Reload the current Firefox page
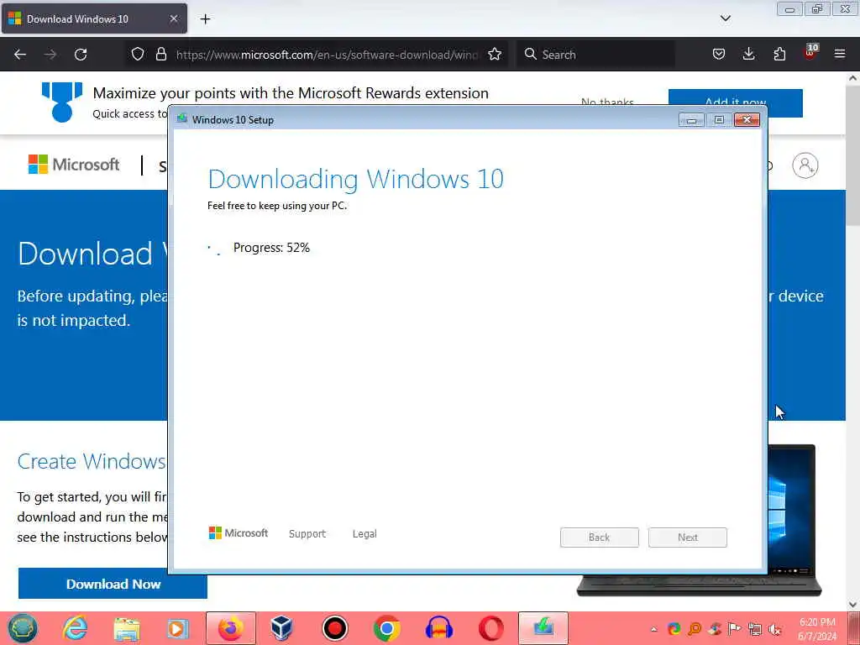 pyautogui.click(x=81, y=55)
